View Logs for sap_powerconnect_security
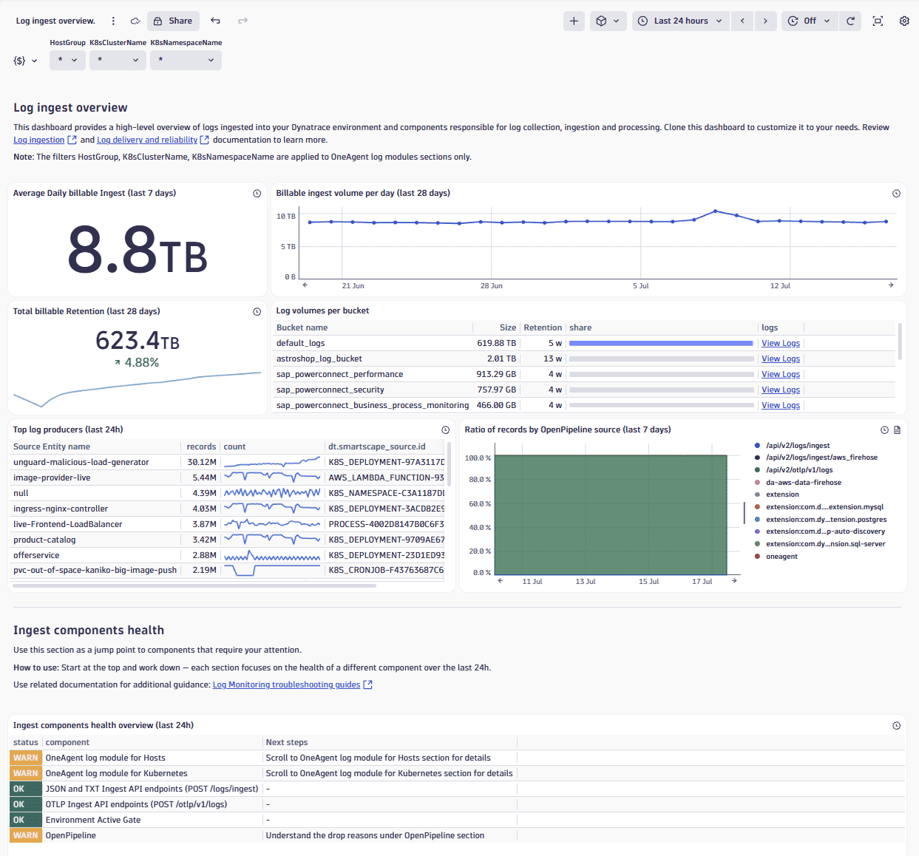 tap(781, 390)
